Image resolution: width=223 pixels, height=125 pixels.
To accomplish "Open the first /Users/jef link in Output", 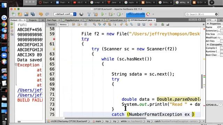I will click(x=30, y=90).
